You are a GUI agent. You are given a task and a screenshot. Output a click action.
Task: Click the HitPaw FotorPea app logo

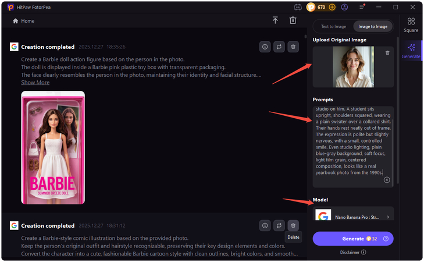pos(10,8)
